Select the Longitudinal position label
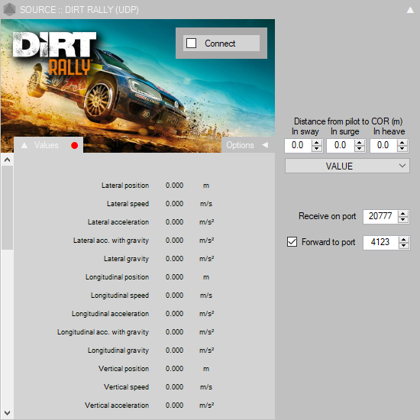The width and height of the screenshot is (420, 420). click(117, 277)
